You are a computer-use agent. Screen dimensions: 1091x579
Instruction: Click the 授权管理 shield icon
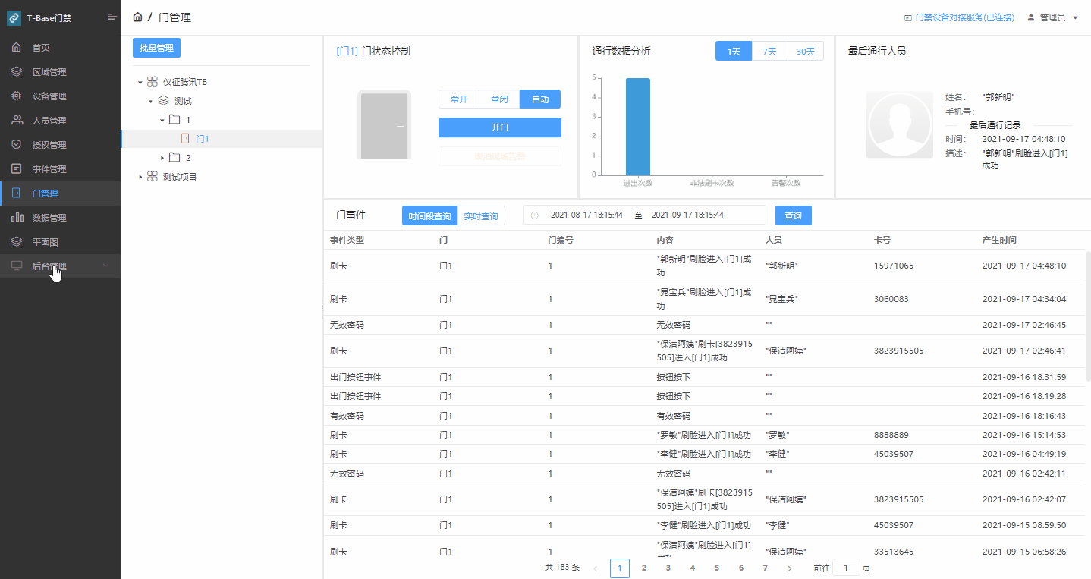[x=17, y=145]
